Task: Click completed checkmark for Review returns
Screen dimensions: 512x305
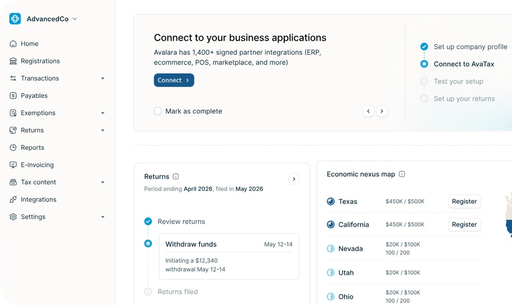Action: (x=148, y=222)
